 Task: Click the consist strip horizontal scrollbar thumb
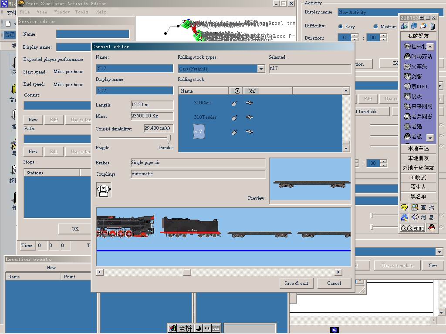(187, 272)
